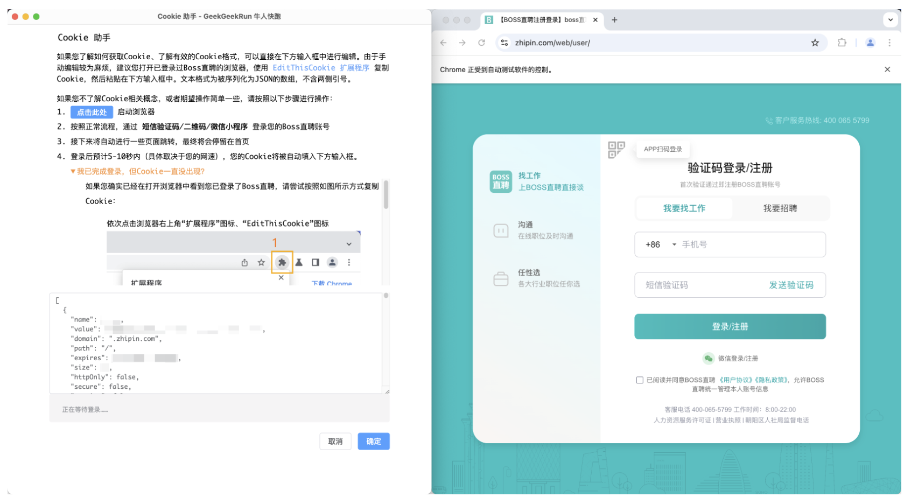Click the cookie JSON text area
This screenshot has width=911, height=504.
tap(215, 343)
